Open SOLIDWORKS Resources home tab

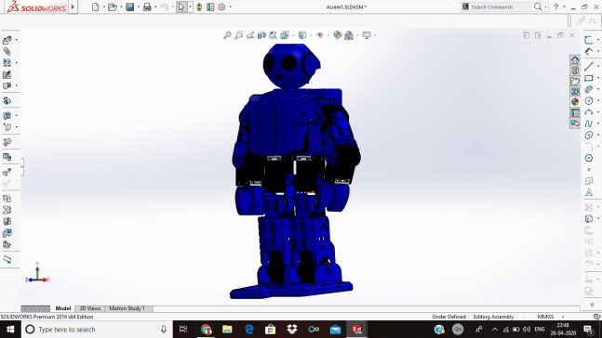tap(575, 60)
